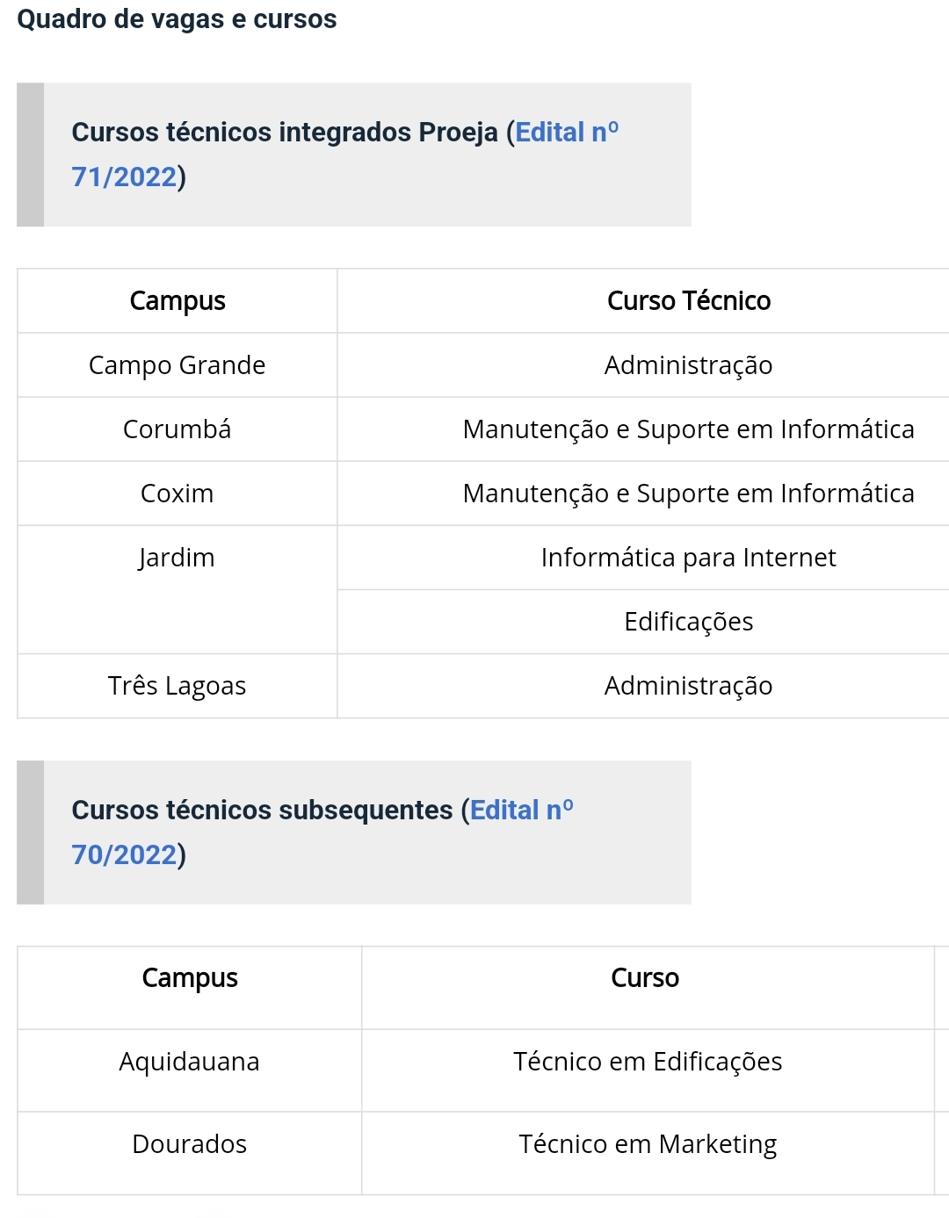This screenshot has width=949, height=1218.
Task: Click the 'Cursos técnicos subsequentes' heading text
Action: point(262,811)
